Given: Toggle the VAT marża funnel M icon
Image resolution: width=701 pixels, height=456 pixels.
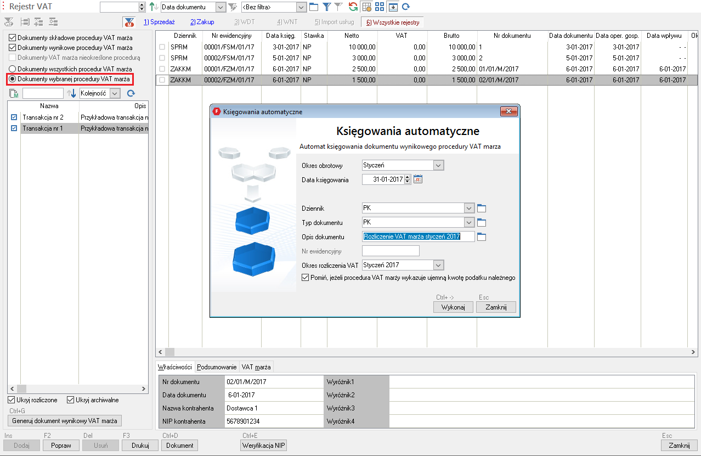Looking at the screenshot, I should 129,22.
